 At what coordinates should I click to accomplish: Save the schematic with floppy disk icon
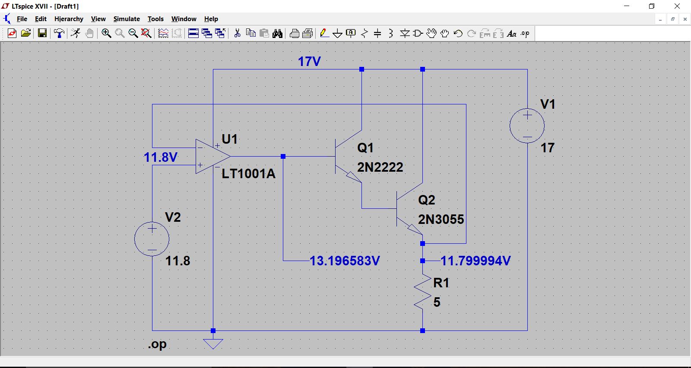point(42,33)
